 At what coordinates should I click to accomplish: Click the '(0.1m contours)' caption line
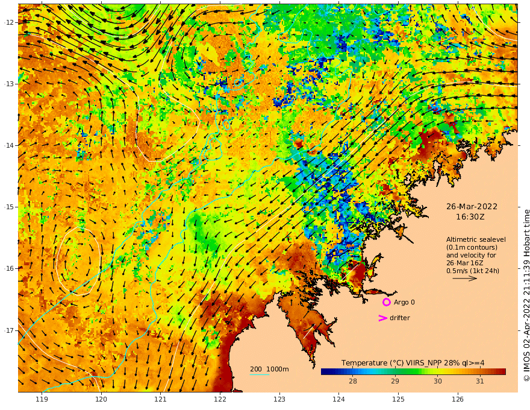tap(472, 247)
